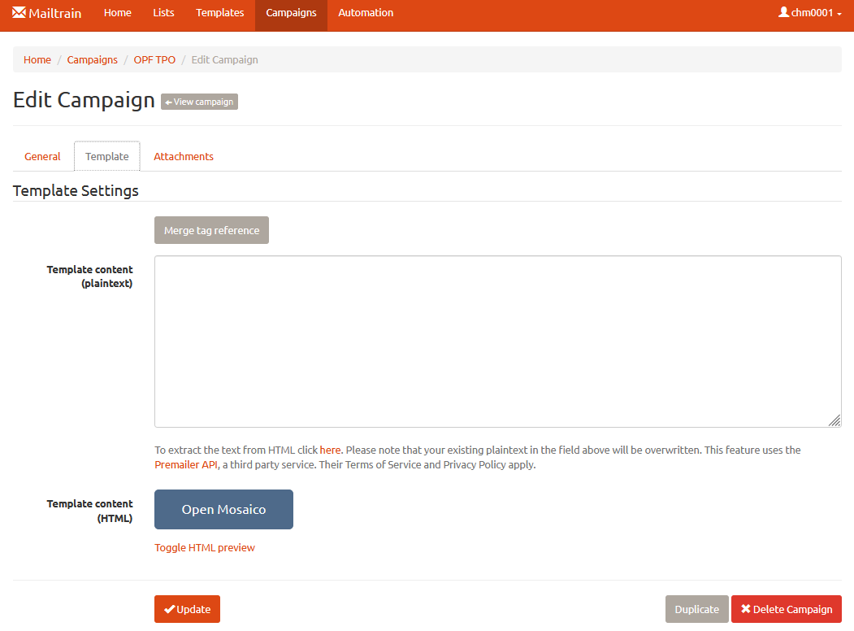Screen dimensions: 854x631
Task: Switch to the Attachments tab
Action: pyautogui.click(x=184, y=156)
